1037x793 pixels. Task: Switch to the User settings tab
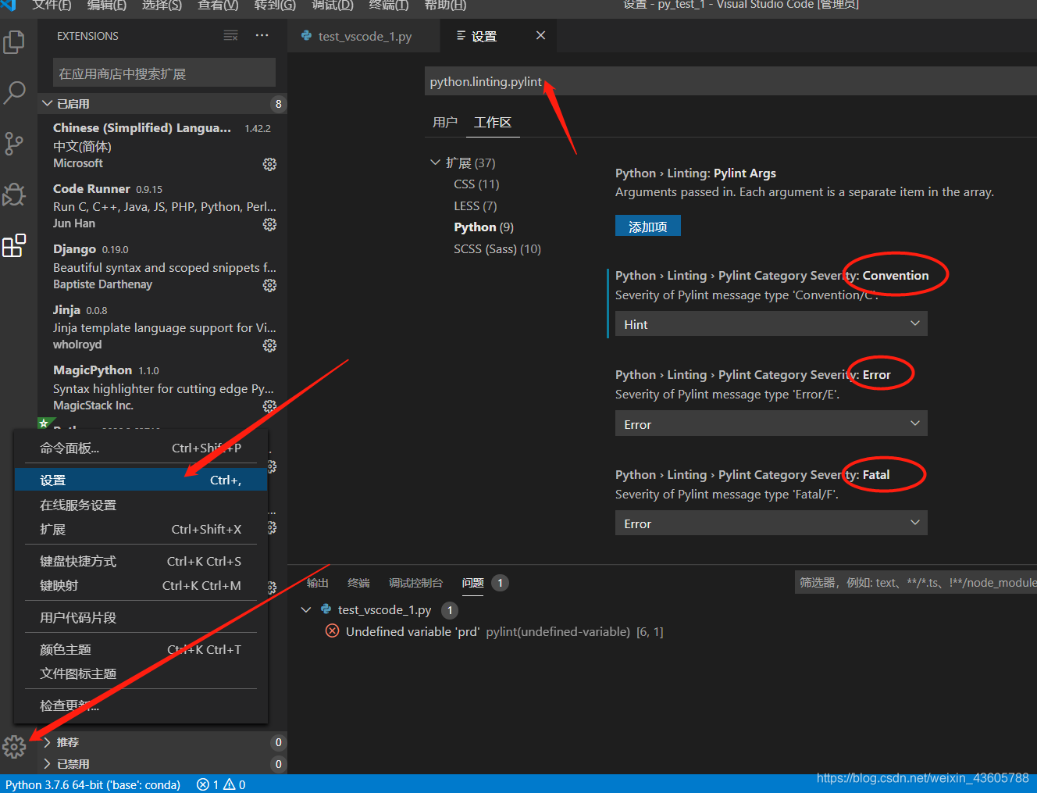[x=445, y=123]
